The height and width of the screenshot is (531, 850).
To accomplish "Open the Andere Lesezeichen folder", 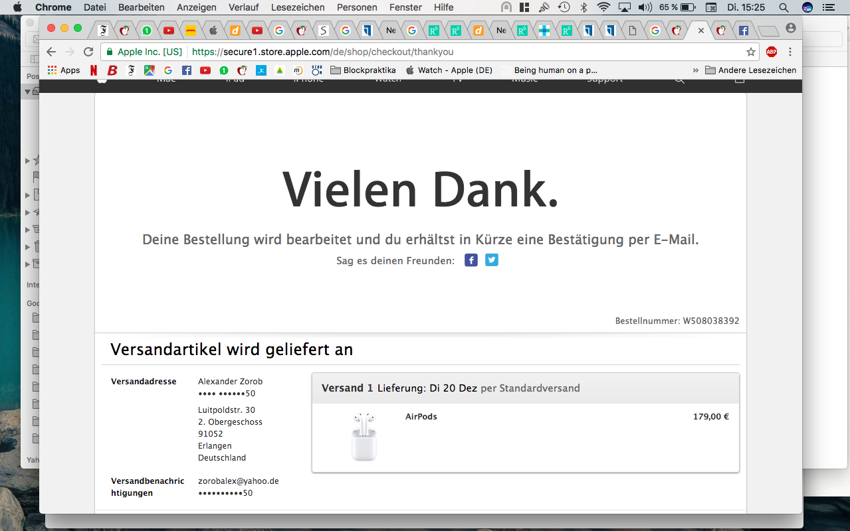I will pyautogui.click(x=750, y=70).
